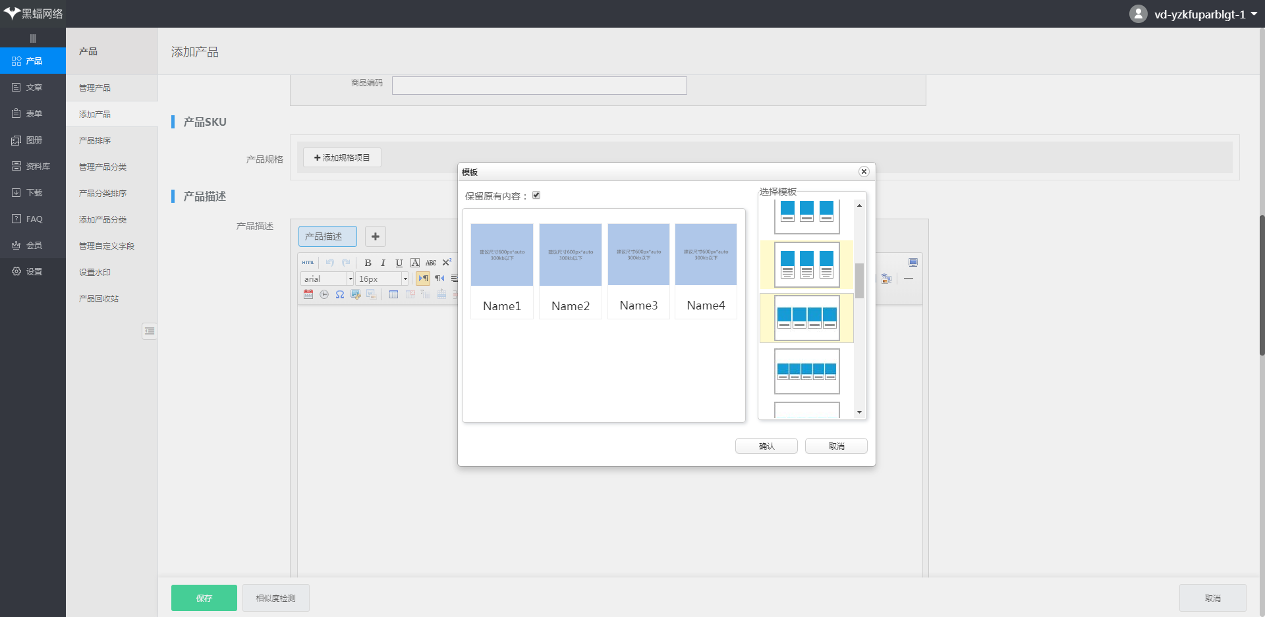Collapse the sidebar with the hamburger toggle
Viewport: 1265px width, 617px height.
point(33,38)
